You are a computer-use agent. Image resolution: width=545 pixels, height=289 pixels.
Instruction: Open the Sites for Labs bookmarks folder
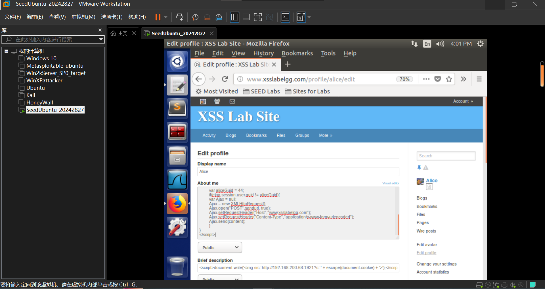coord(307,91)
